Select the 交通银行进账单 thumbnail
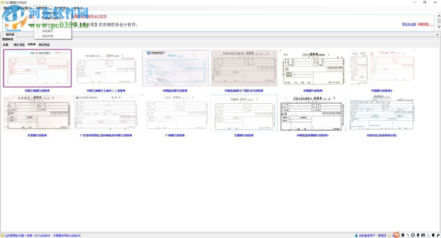Viewport: 441px width, 238px height. coord(244,113)
